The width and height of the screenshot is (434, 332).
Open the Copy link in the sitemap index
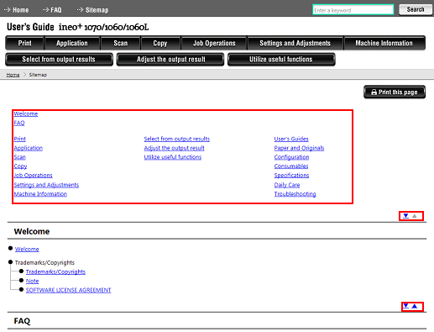(x=20, y=166)
